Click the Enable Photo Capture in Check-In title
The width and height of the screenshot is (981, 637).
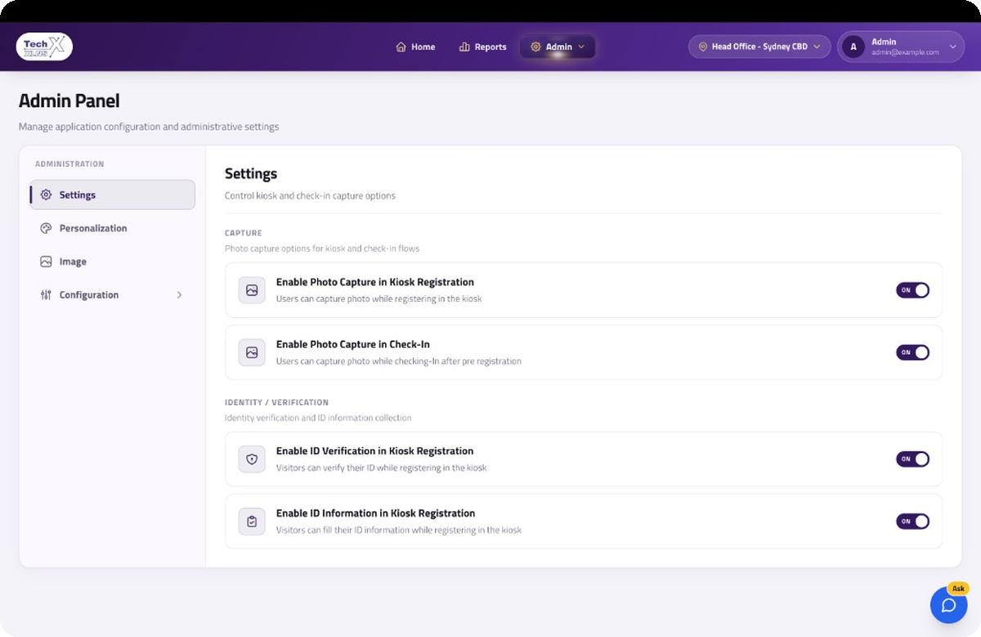353,344
